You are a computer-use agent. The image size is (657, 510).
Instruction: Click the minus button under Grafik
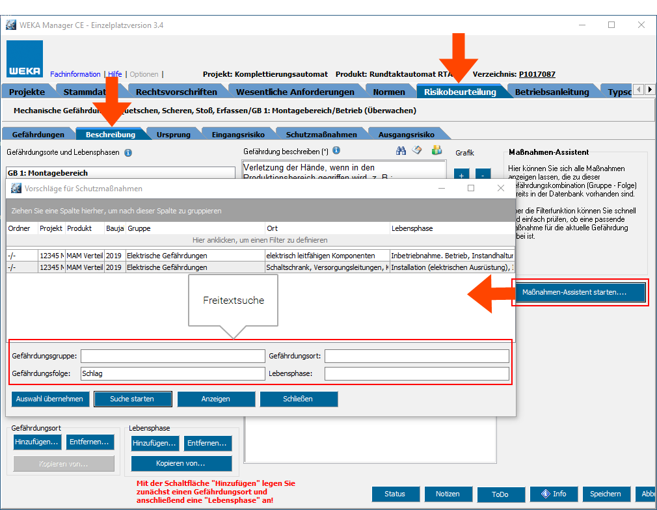point(483,175)
